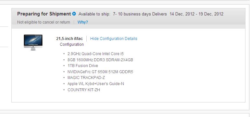Click the "7- 10 business days" estimate

pos(132,14)
